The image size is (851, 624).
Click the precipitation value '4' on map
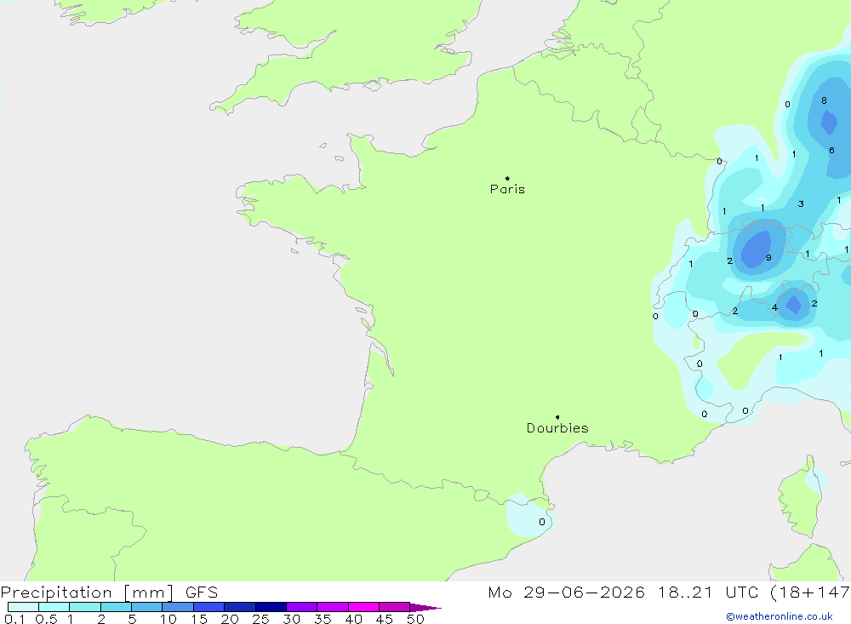(774, 307)
